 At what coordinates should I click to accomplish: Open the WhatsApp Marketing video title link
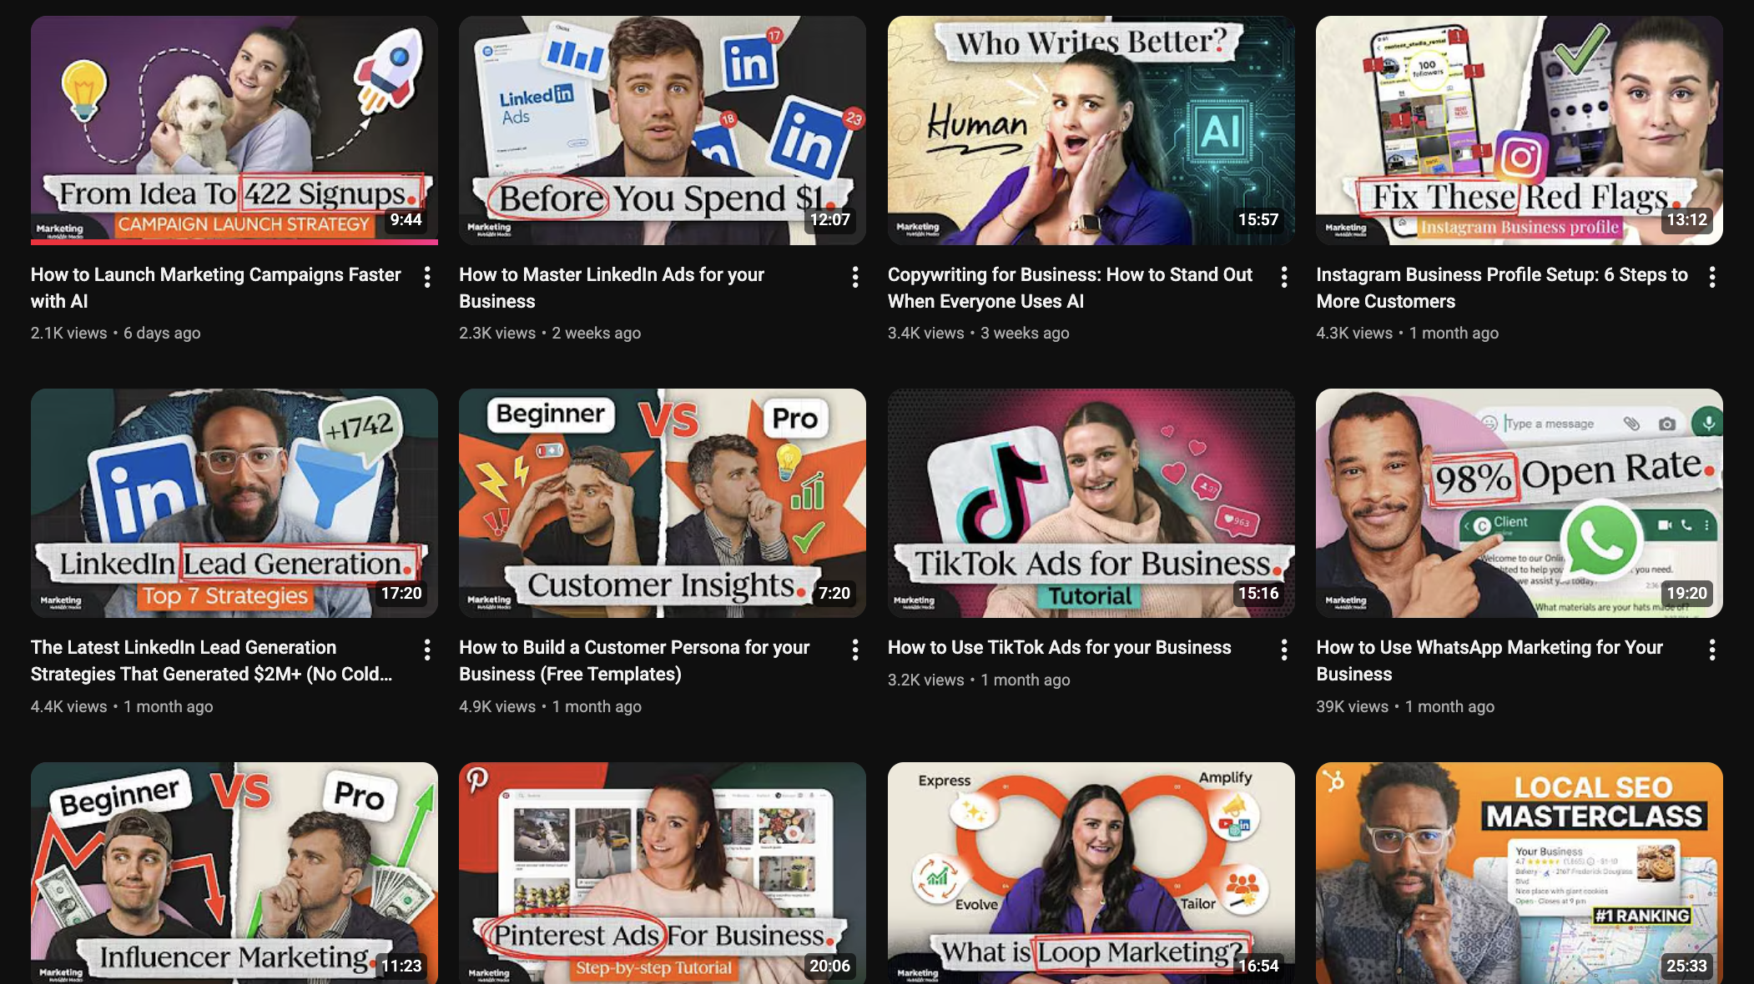point(1489,660)
